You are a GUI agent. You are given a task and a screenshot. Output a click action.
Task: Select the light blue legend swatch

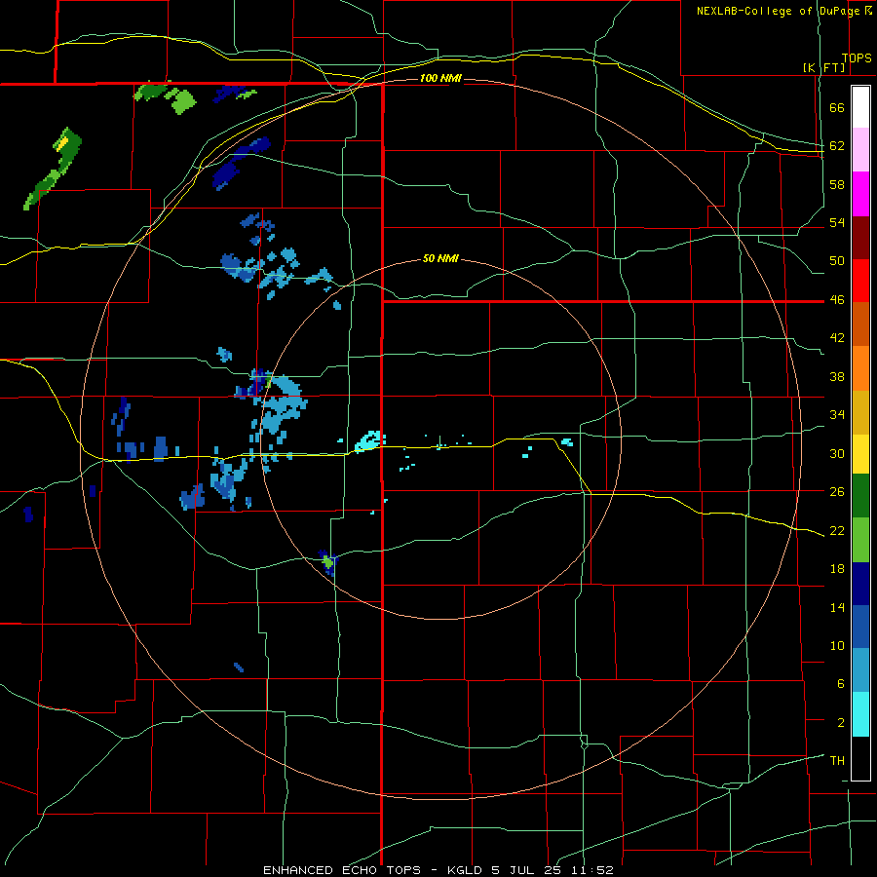860,670
